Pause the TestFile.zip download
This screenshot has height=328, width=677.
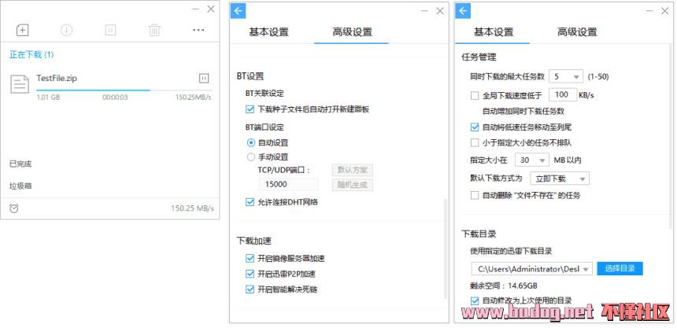click(204, 78)
